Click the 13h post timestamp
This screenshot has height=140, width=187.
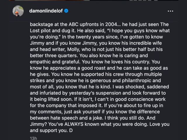coord(33,138)
